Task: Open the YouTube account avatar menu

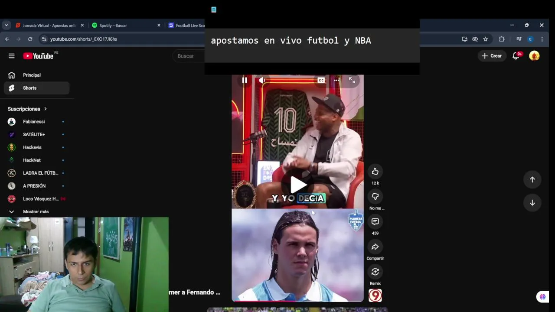Action: 534,56
